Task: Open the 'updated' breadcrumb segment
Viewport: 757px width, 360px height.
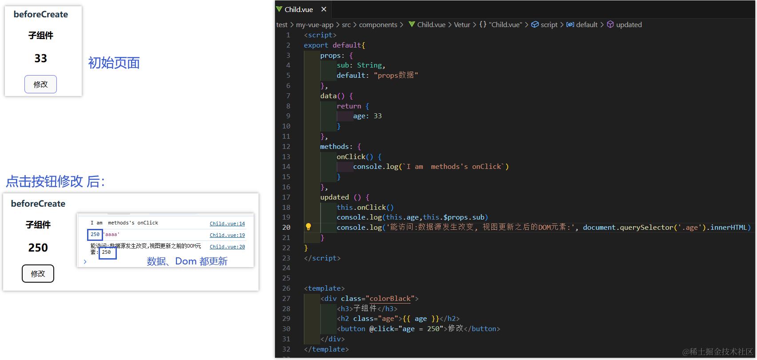Action: coord(629,25)
